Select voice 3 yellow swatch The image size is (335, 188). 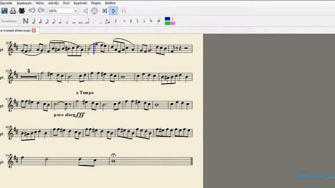pos(172,19)
